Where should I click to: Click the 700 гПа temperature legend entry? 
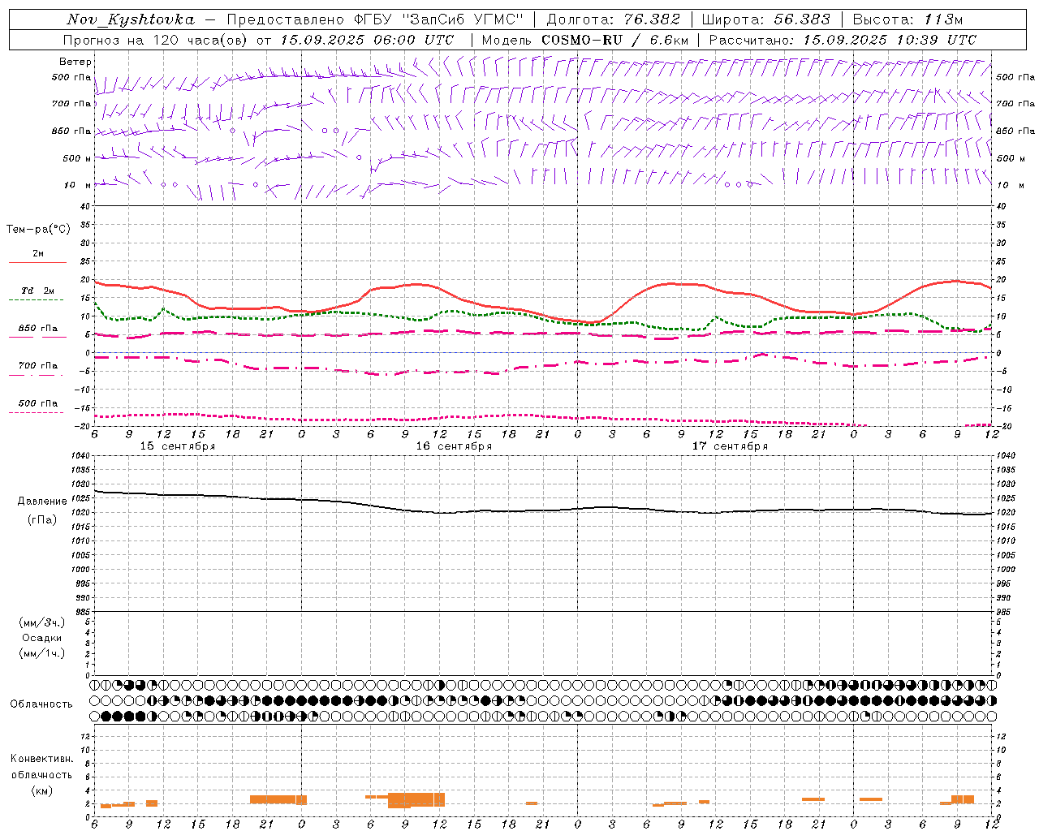tap(37, 366)
